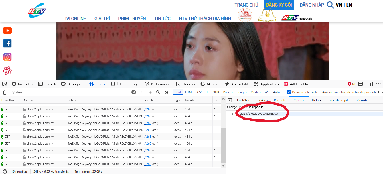Open the En-têtes details tab
383x174 pixels.
coord(243,100)
